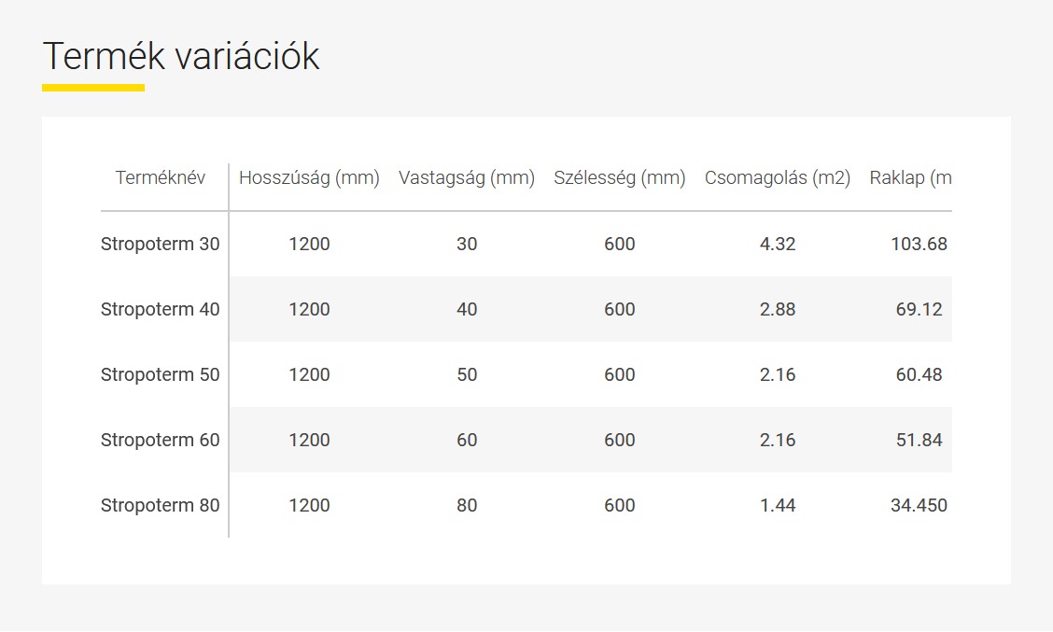Click thickness value 80 in last row

(467, 505)
